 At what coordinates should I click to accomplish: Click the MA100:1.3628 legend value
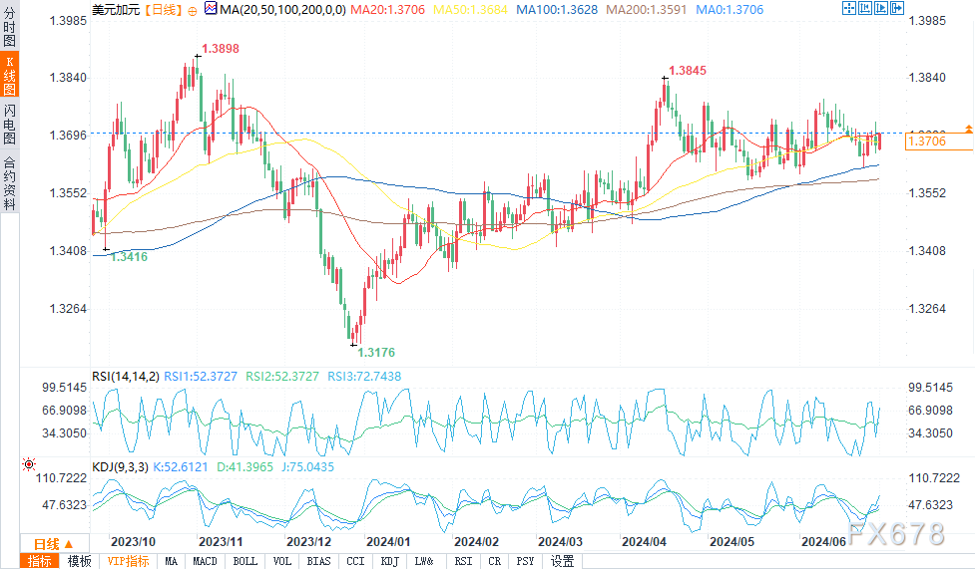[x=557, y=10]
